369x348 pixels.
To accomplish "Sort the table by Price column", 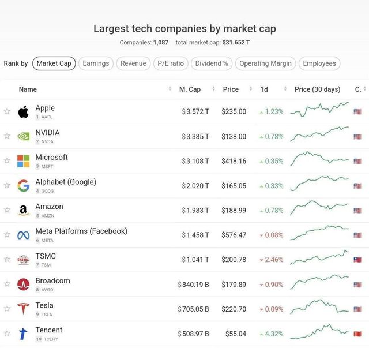I will (x=231, y=89).
